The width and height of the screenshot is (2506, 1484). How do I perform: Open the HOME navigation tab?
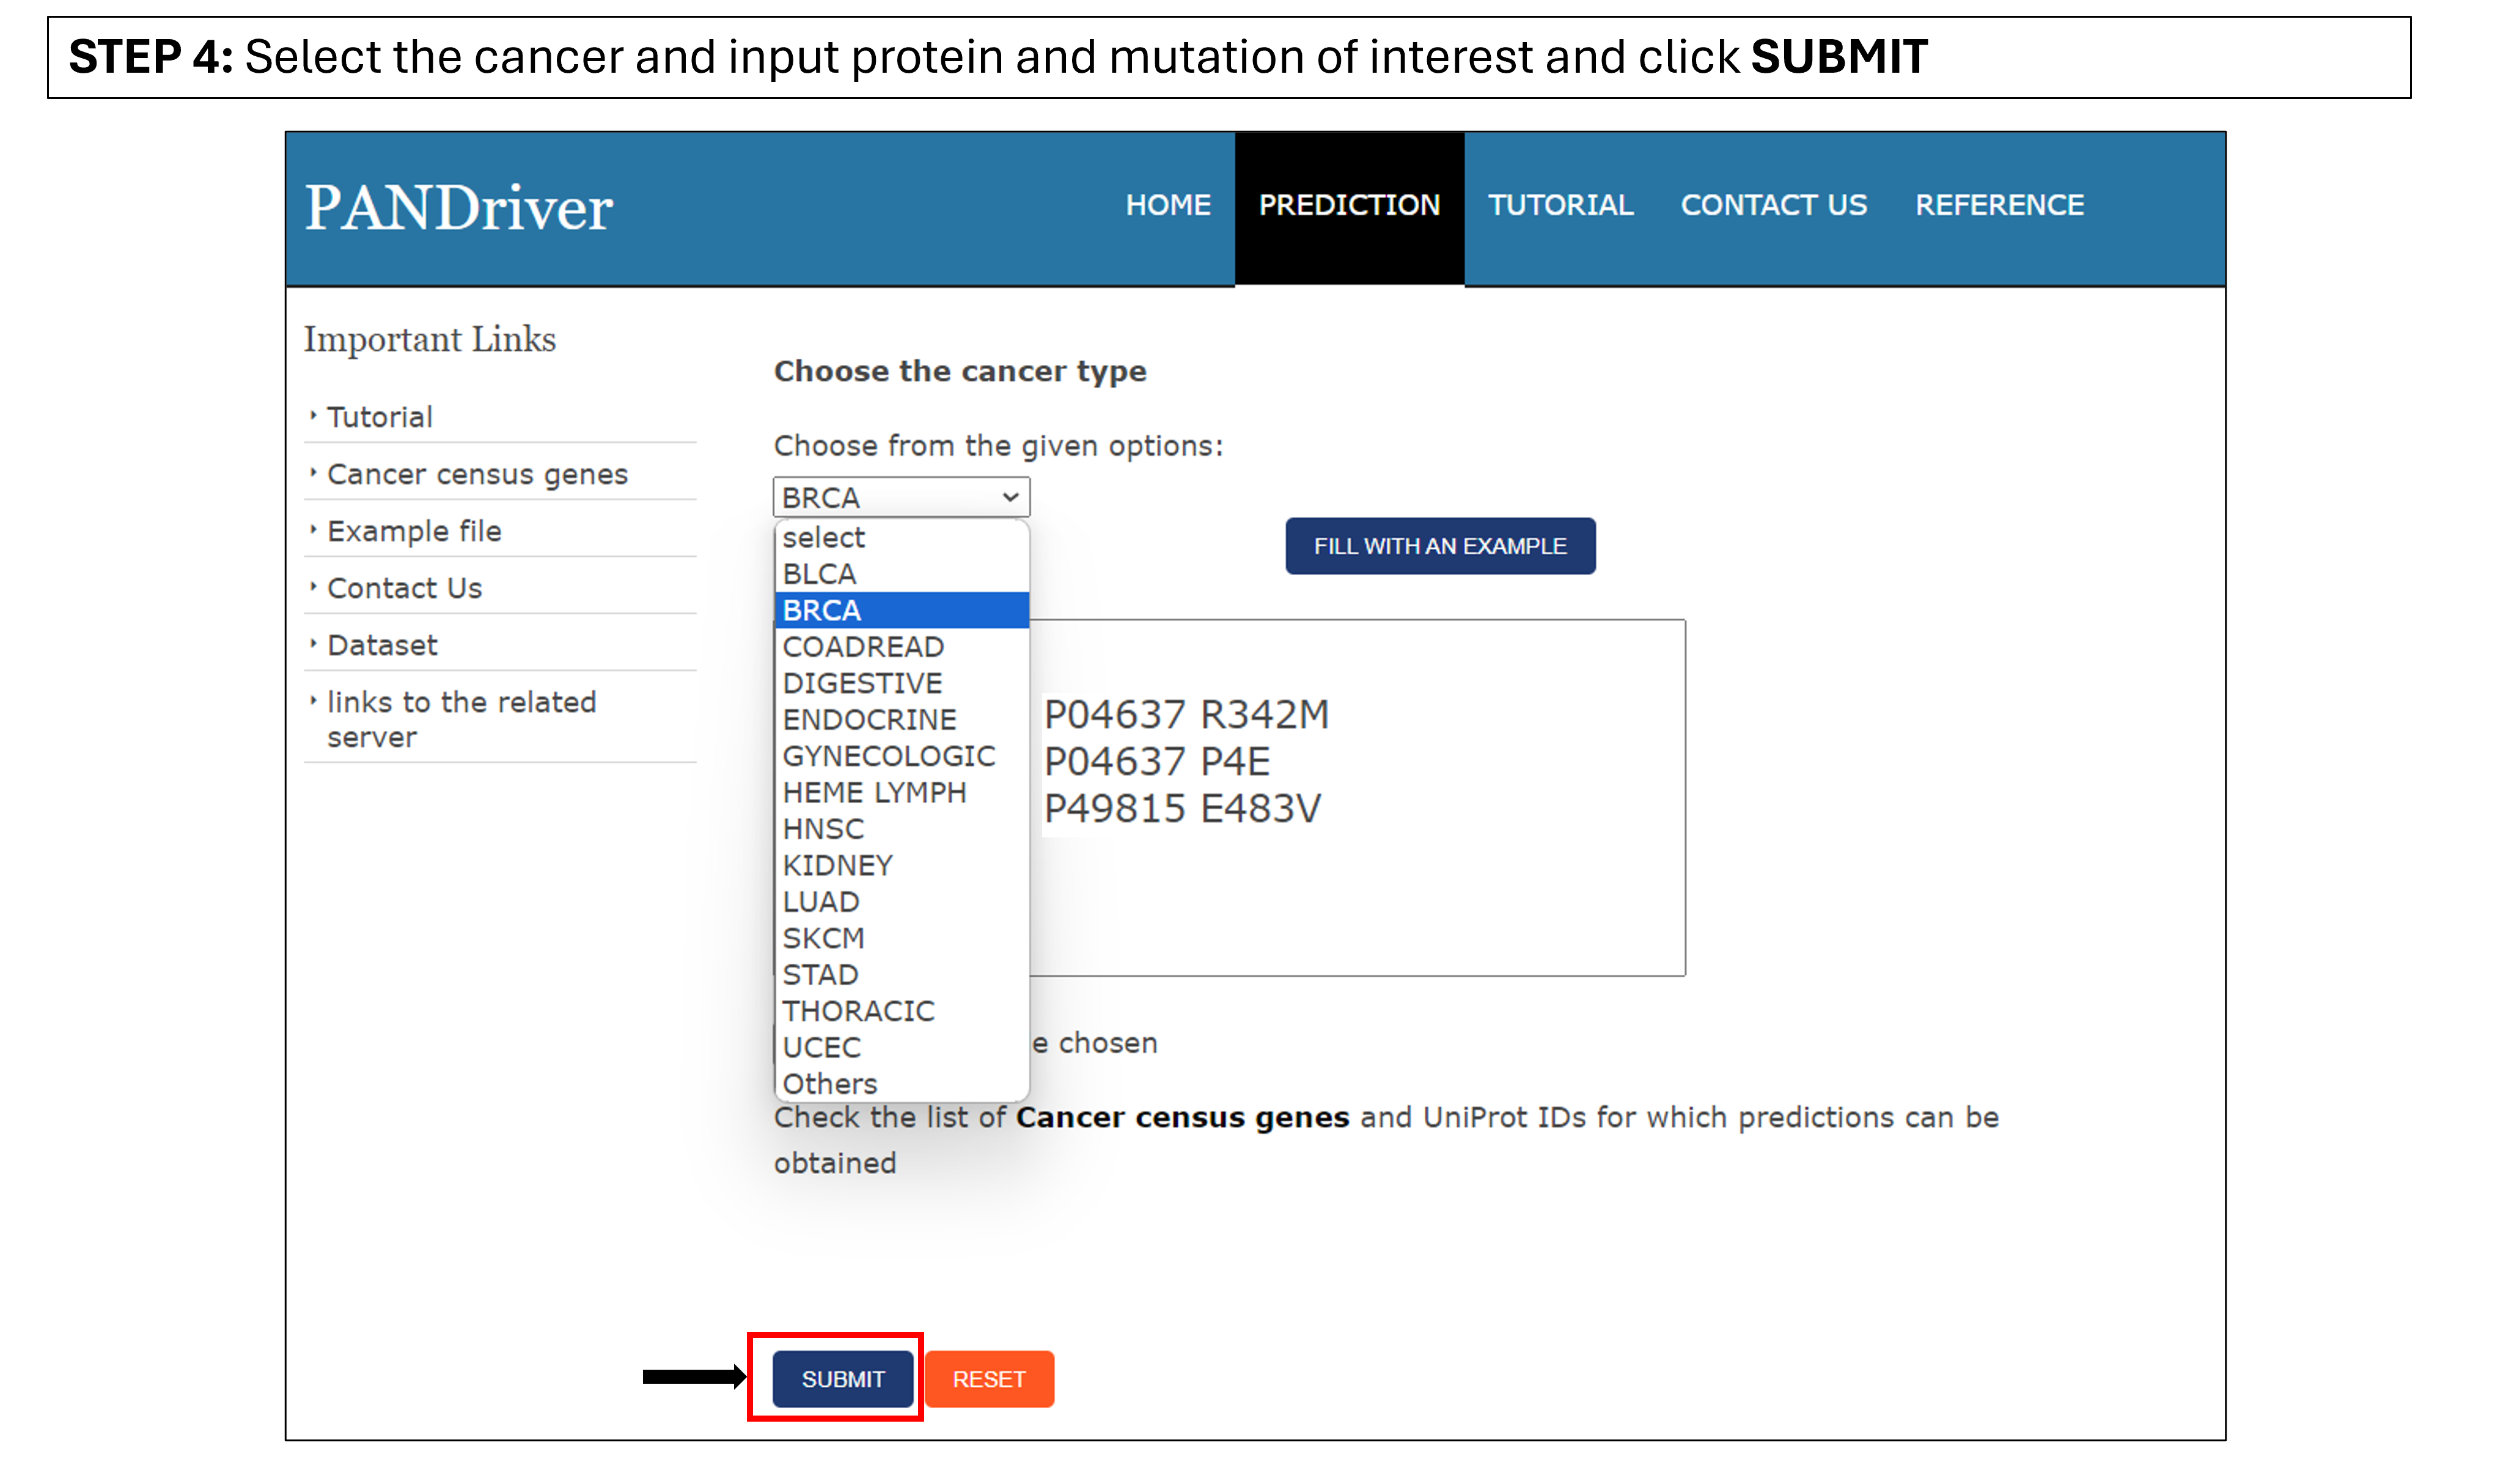[1167, 205]
